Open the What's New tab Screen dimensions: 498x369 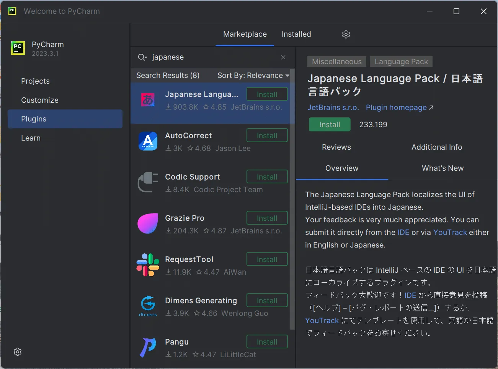[442, 168]
